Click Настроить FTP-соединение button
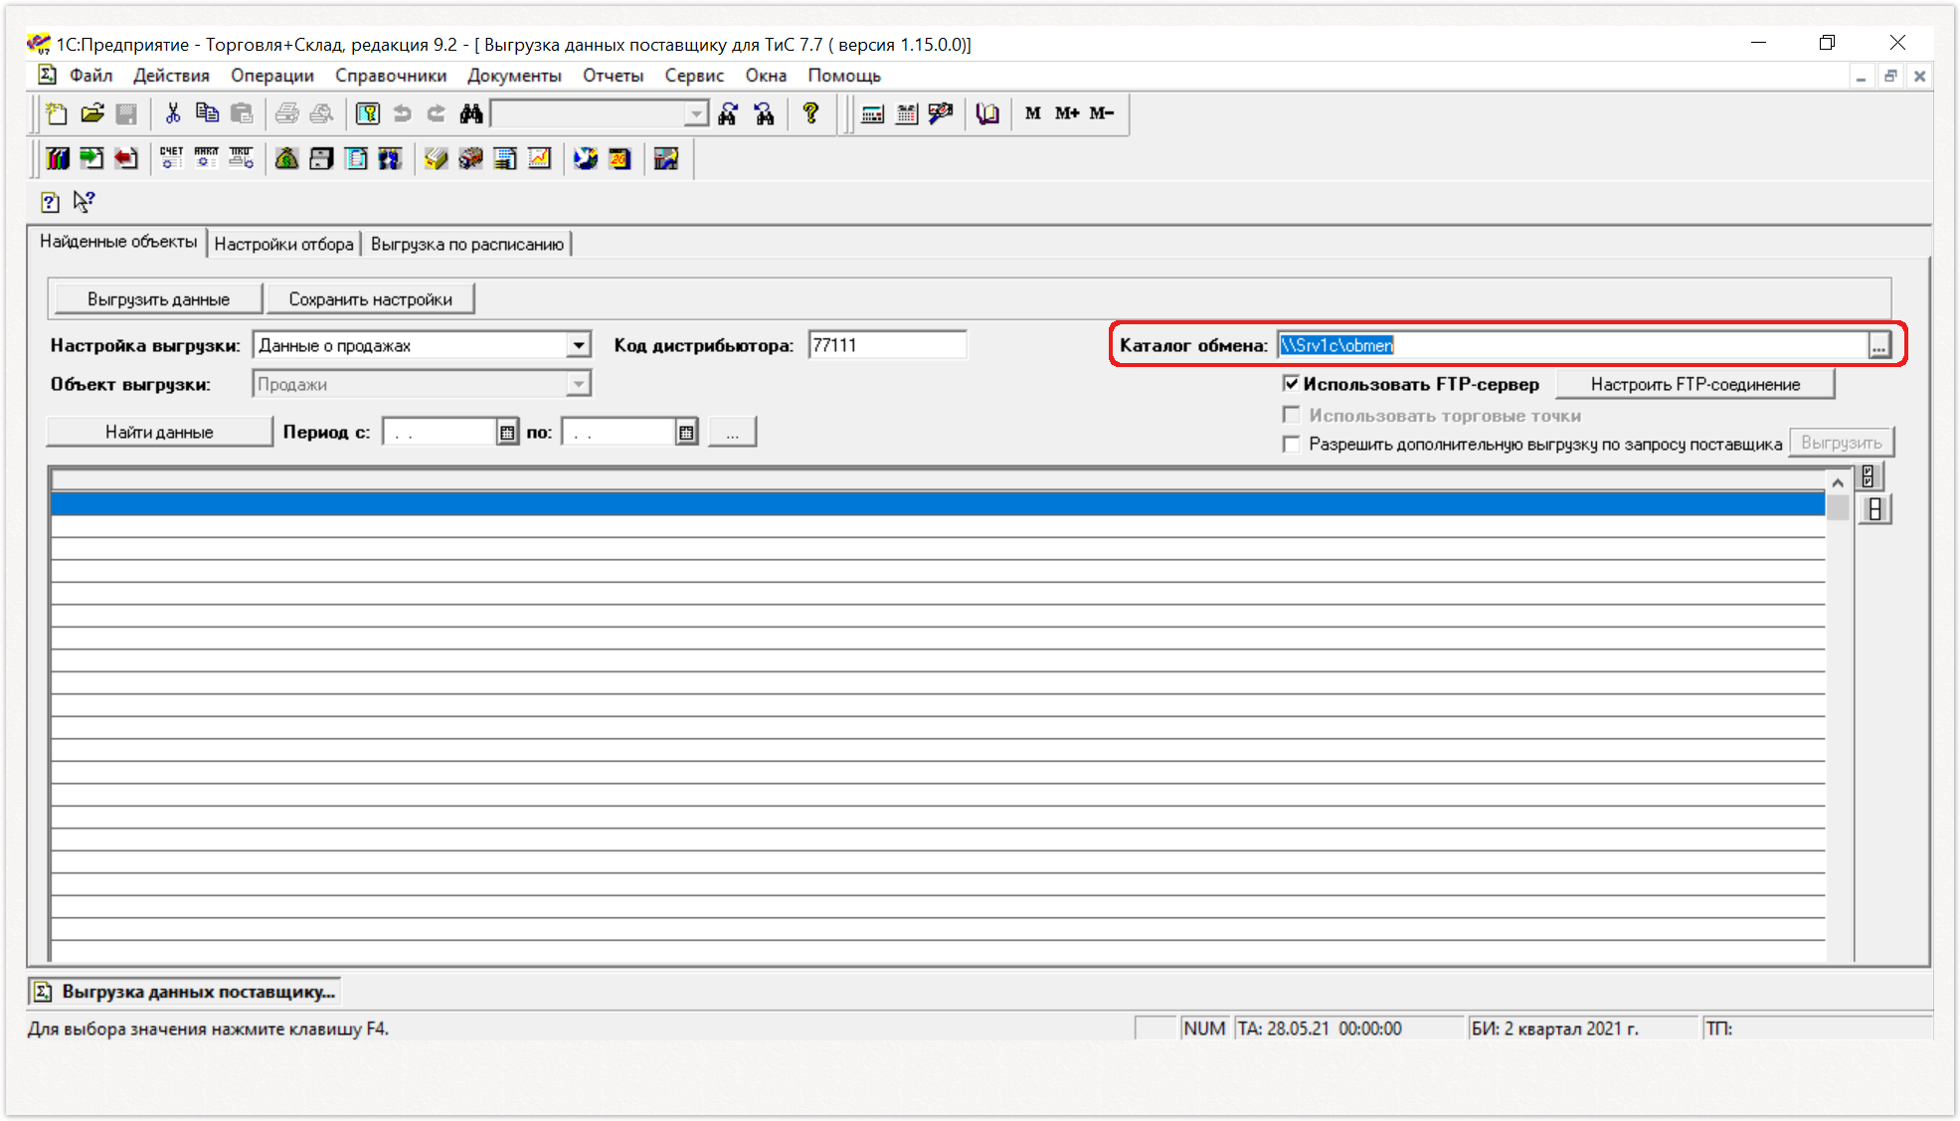This screenshot has height=1121, width=1960. click(x=1695, y=384)
